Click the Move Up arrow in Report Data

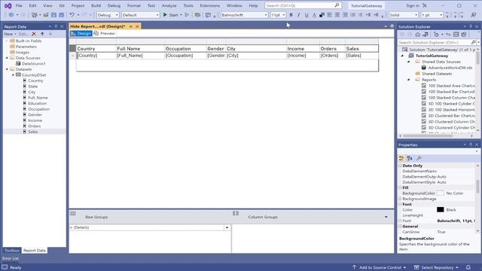point(42,34)
